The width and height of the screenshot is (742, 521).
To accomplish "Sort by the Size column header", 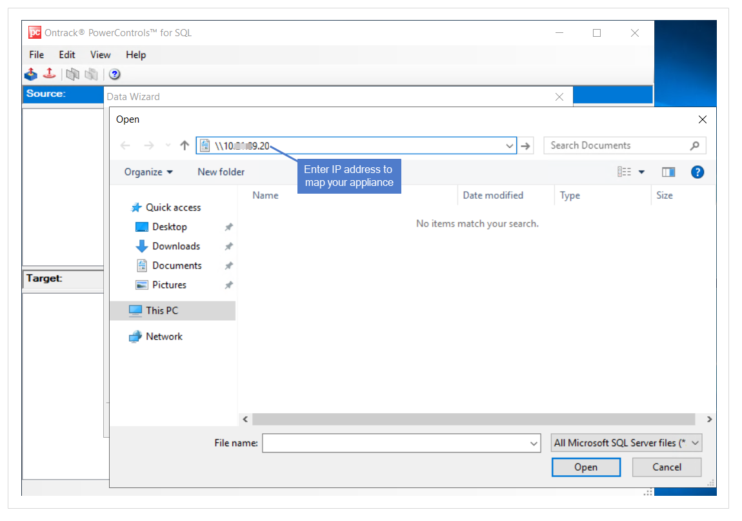I will [665, 196].
